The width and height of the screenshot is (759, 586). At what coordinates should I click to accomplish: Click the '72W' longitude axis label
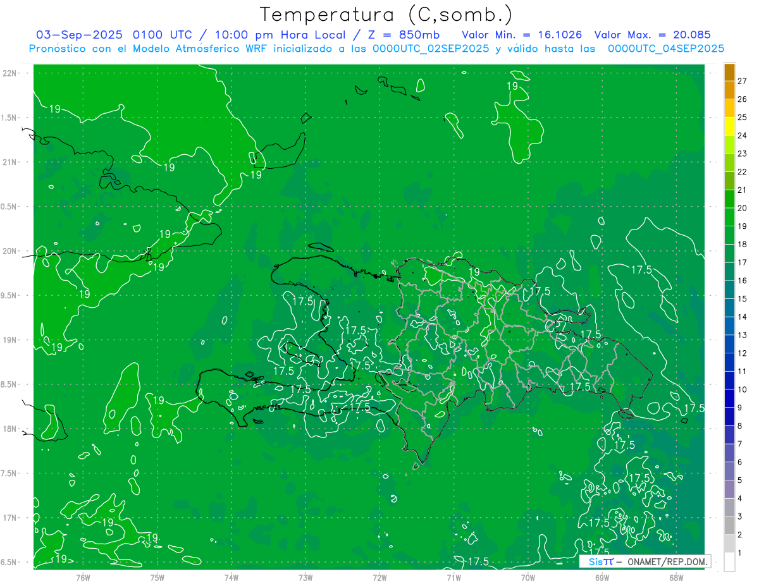click(379, 578)
